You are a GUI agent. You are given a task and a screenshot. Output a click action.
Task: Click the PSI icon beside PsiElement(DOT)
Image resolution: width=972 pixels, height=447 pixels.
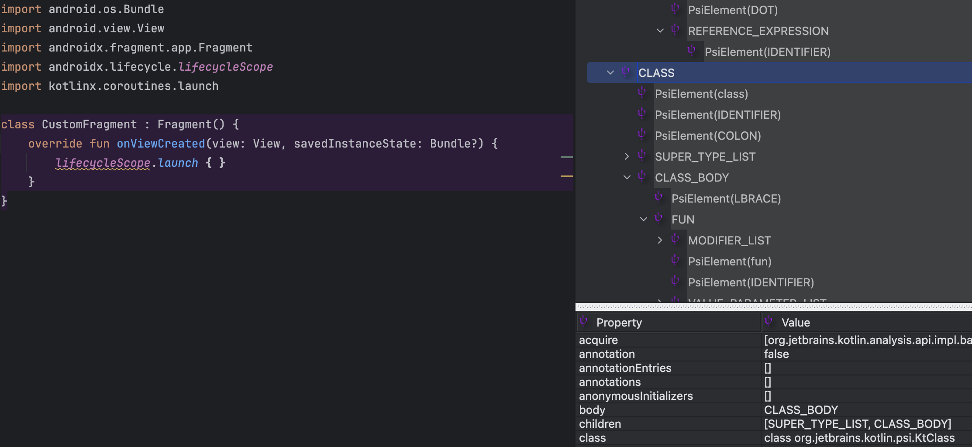tap(675, 8)
